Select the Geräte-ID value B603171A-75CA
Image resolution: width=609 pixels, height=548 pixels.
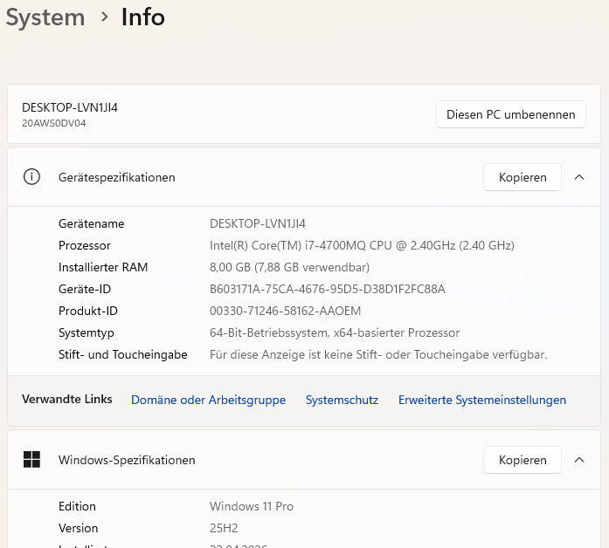pyautogui.click(x=328, y=289)
